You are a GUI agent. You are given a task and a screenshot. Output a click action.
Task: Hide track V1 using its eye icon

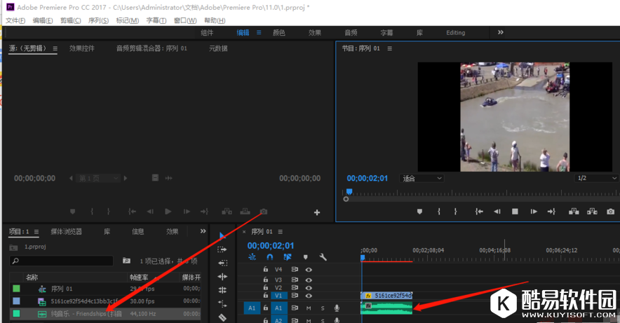[x=308, y=296]
